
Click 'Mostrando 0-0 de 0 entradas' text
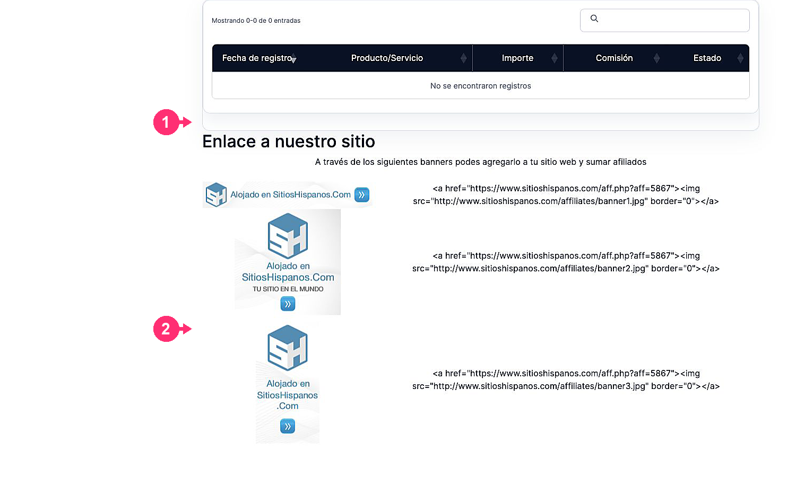256,21
